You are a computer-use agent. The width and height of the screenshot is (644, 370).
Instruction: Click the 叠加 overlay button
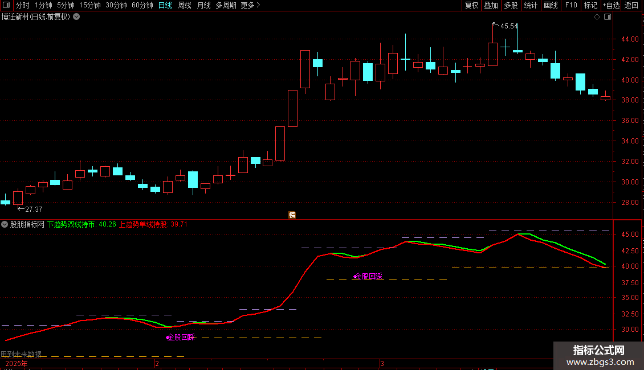[491, 5]
